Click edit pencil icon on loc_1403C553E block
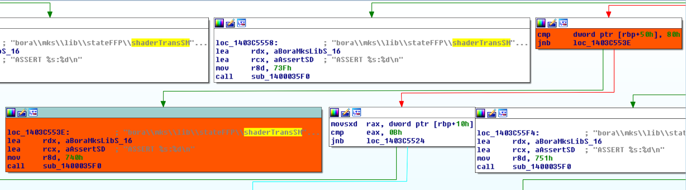686x190 pixels. coord(22,112)
